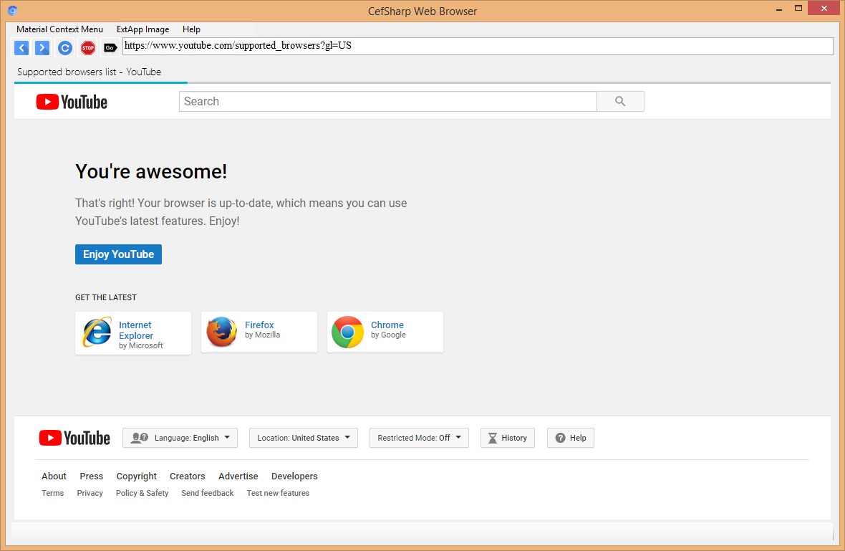Click into the YouTube Search field
The image size is (845, 551).
click(388, 101)
